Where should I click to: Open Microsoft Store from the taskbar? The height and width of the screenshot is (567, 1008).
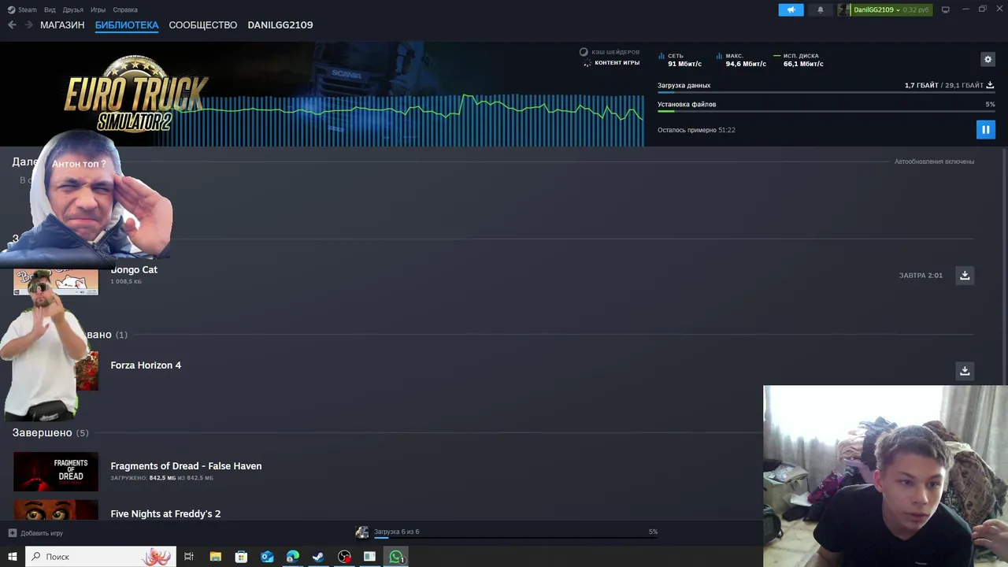[x=241, y=557]
